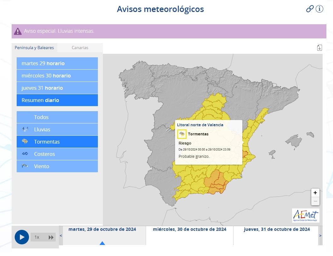Open martes 29 horario view
Image resolution: width=333 pixels, height=256 pixels.
(x=57, y=63)
